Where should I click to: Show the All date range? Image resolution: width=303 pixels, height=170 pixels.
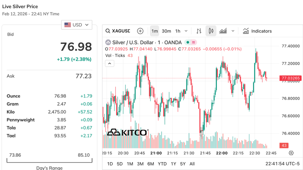(x=192, y=164)
